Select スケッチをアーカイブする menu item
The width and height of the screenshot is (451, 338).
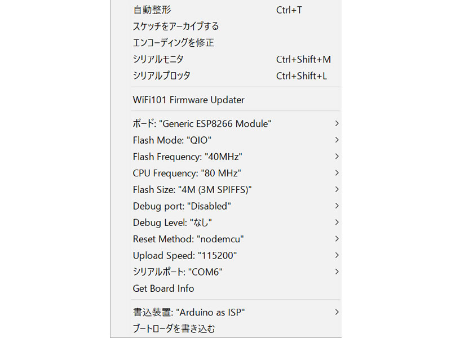(x=176, y=26)
